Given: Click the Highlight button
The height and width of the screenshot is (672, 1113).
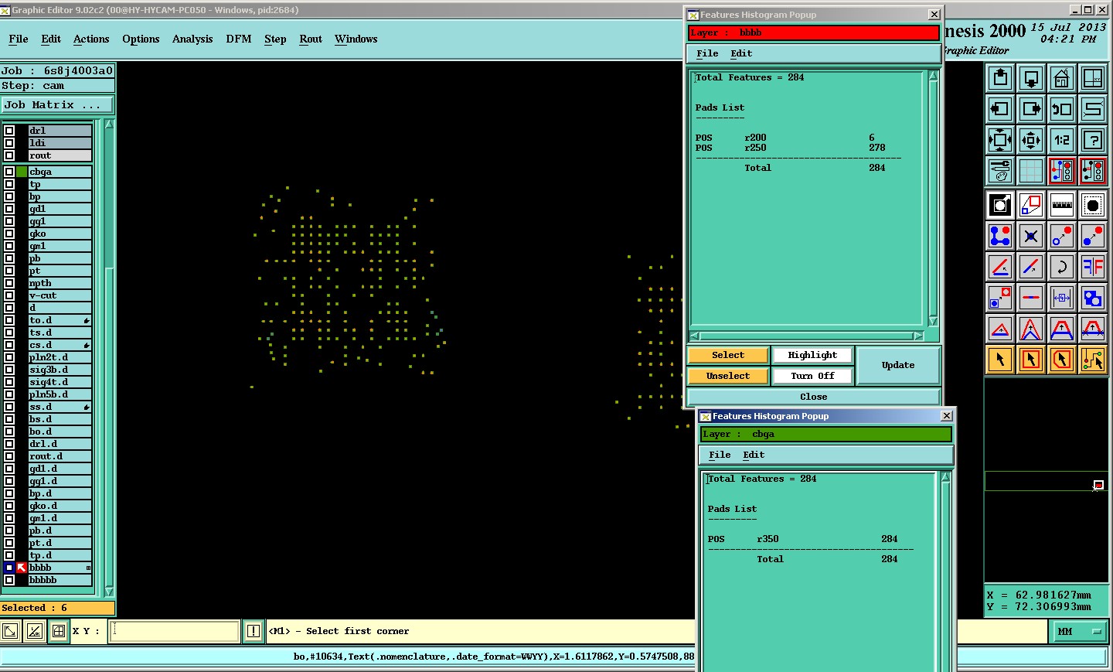Looking at the screenshot, I should pos(812,355).
